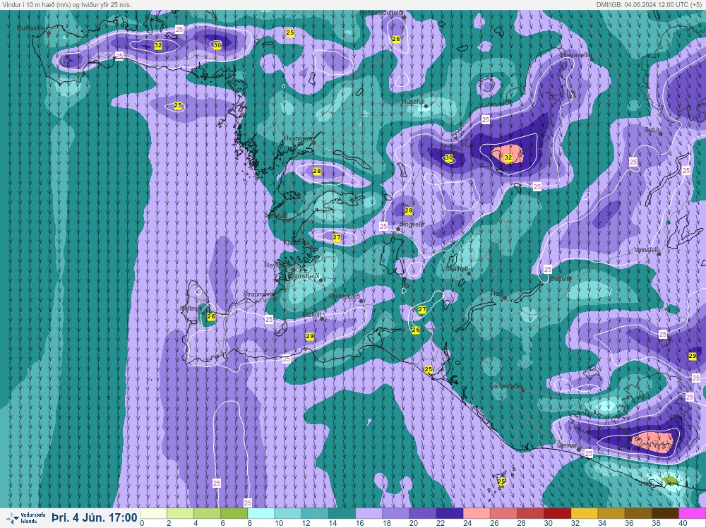Viewport: 706px width, 528px height.
Task: Pick the dark indigo 22–24 m/s legend swatch
Action: click(x=449, y=514)
